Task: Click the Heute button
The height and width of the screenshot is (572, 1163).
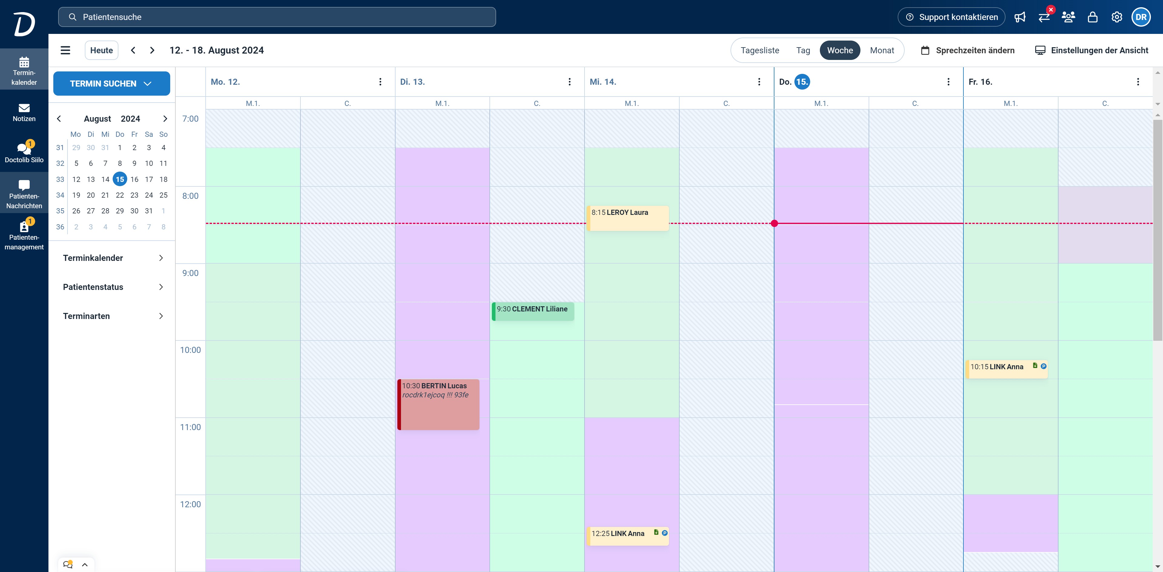Action: [101, 50]
